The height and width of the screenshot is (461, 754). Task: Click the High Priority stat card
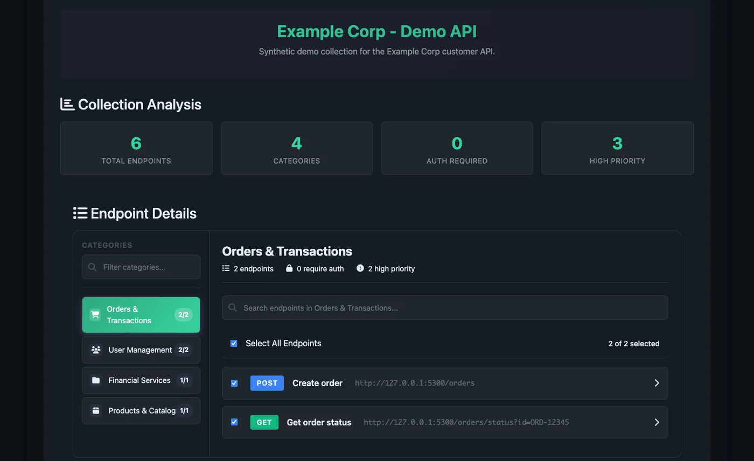[618, 148]
